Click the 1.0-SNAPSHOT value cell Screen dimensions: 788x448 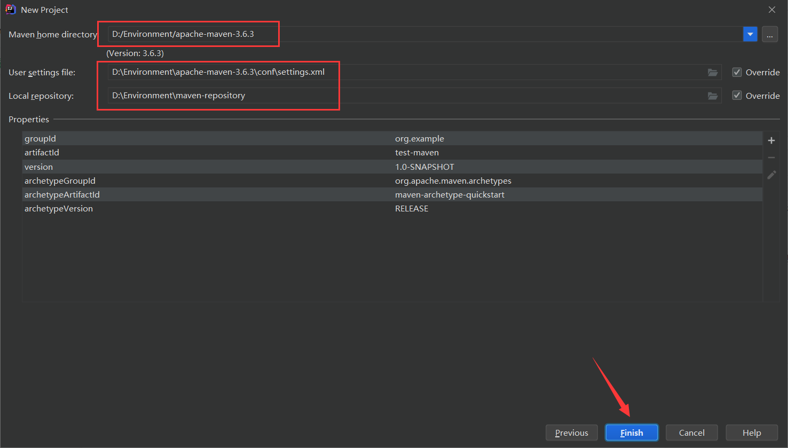click(424, 167)
